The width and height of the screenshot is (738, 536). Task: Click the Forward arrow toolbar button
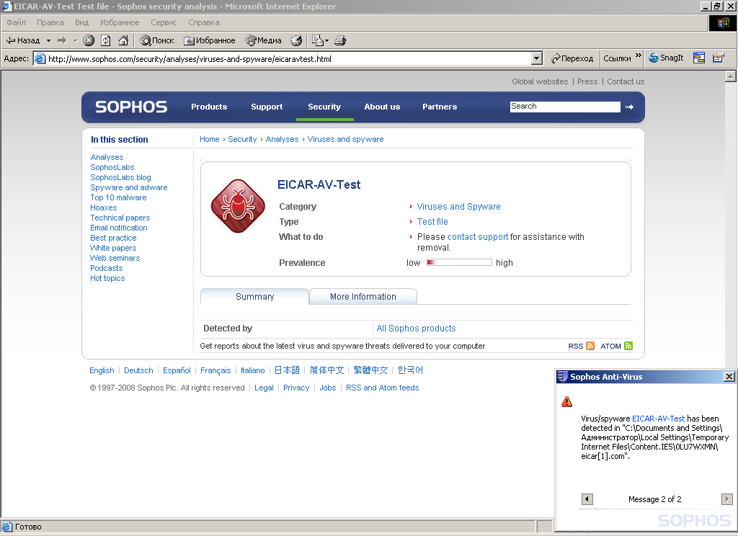(x=62, y=40)
